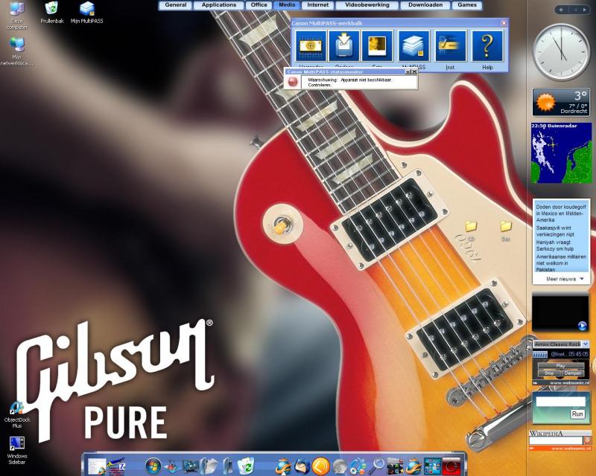Image resolution: width=596 pixels, height=476 pixels.
Task: Click the Wikipedia search input field
Action: click(556, 440)
